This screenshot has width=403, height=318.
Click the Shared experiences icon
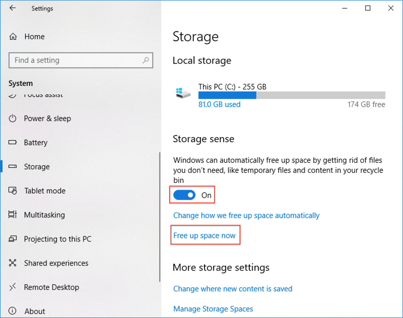[13, 263]
